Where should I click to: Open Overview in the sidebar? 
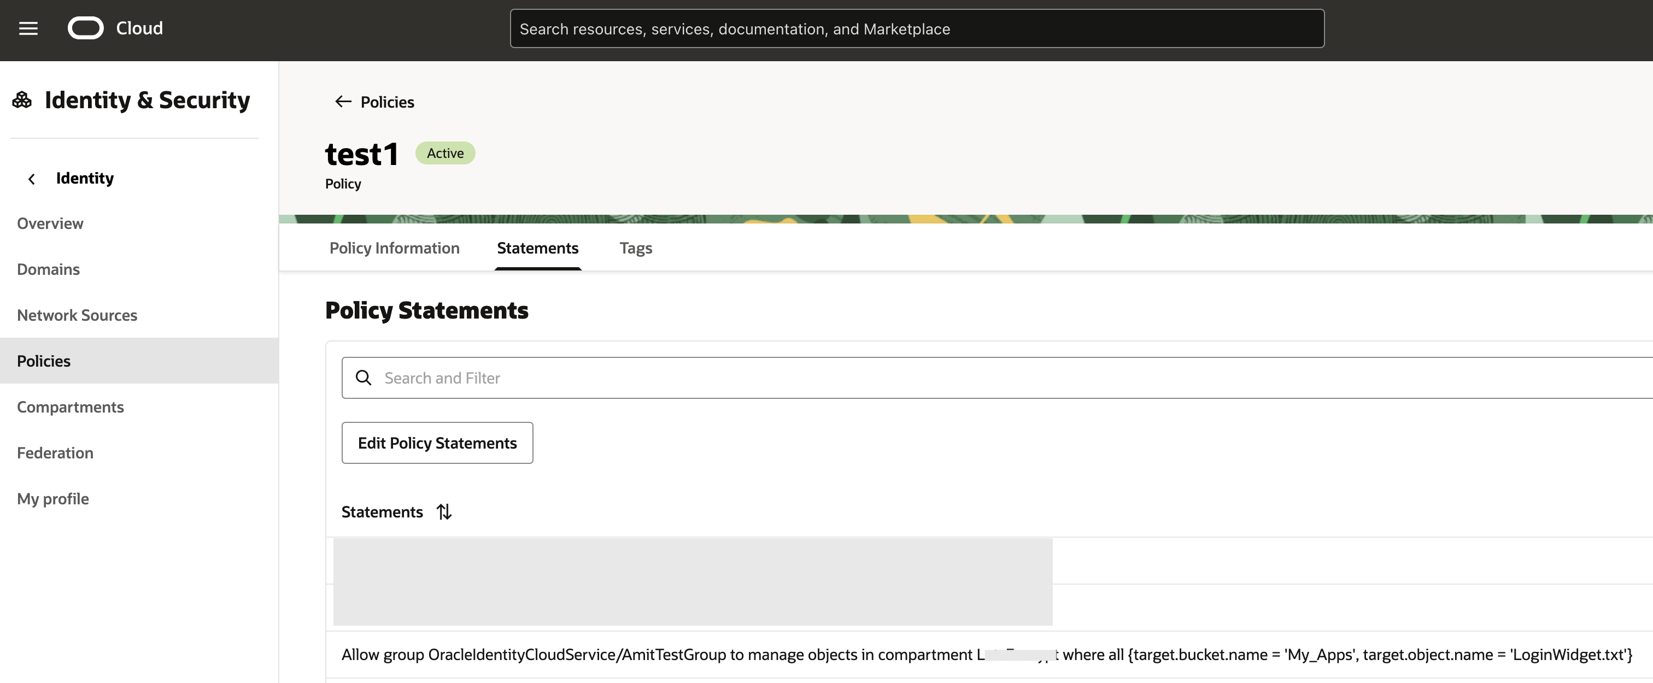(50, 223)
